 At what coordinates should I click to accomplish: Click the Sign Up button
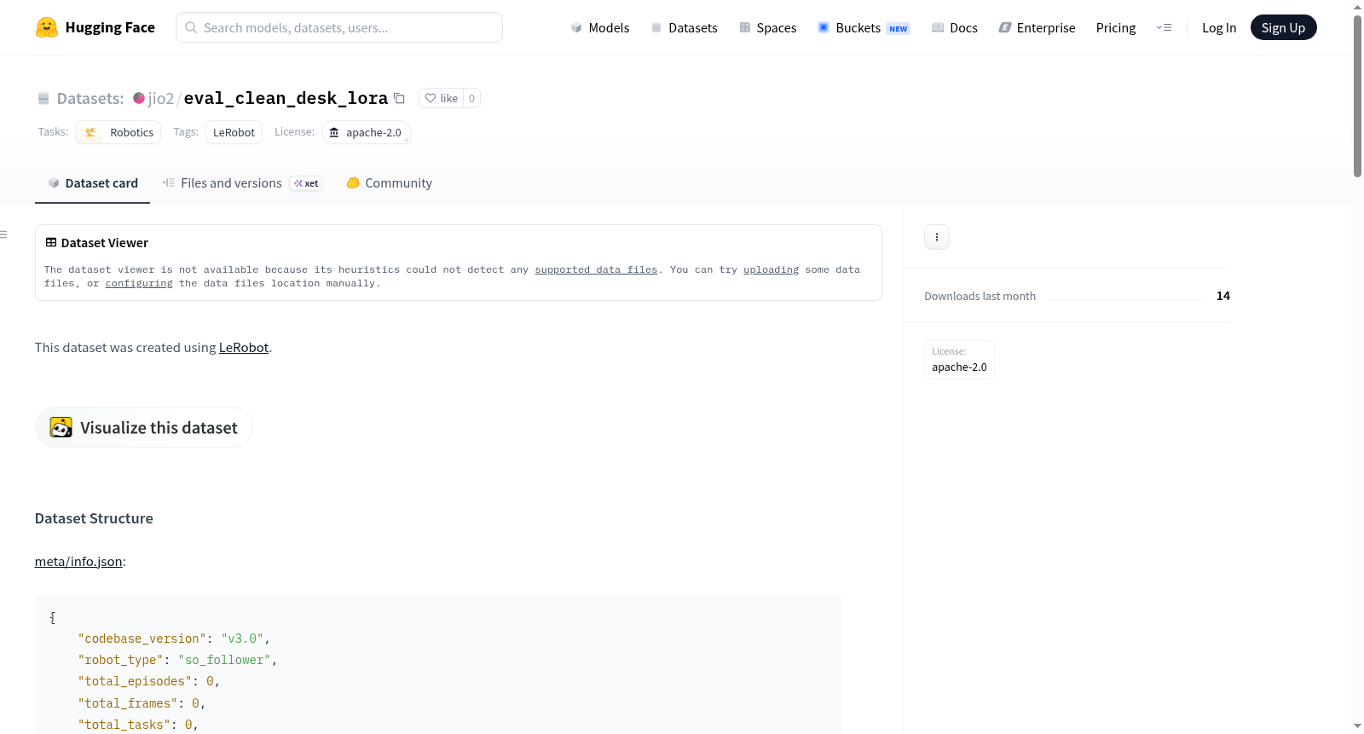coord(1283,27)
